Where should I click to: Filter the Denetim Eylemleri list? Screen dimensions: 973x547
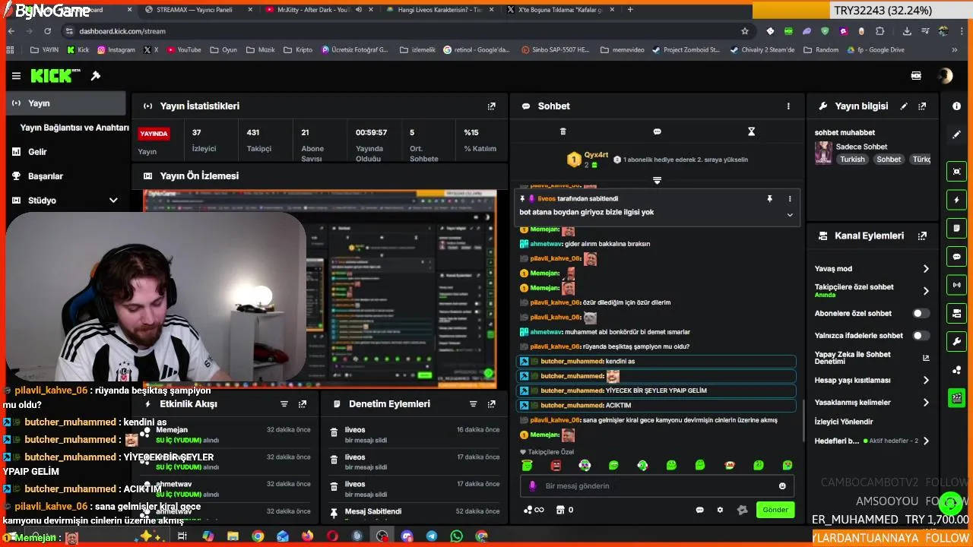pos(473,404)
